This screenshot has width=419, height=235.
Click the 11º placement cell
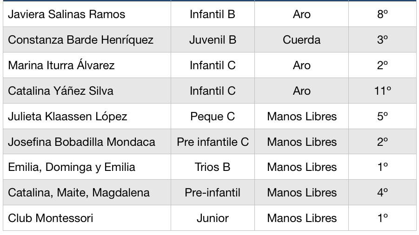(382, 91)
